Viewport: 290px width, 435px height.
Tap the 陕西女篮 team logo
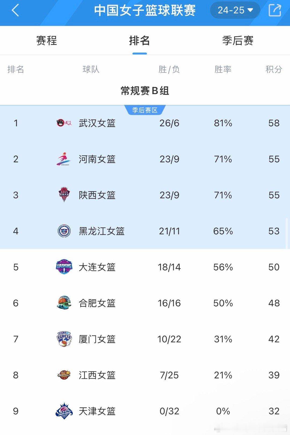click(x=64, y=195)
